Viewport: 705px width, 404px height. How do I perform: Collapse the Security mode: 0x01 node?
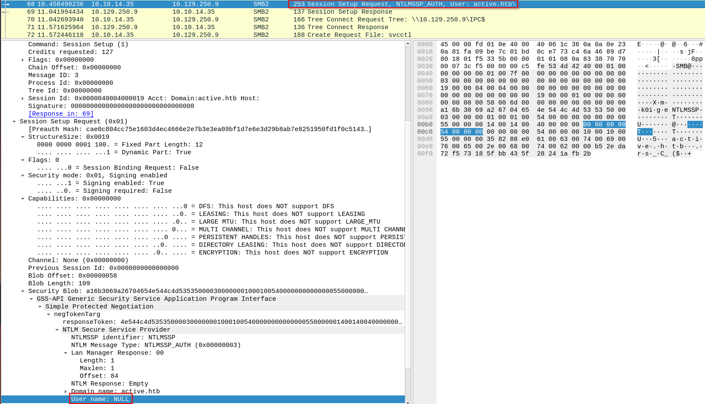(x=23, y=176)
